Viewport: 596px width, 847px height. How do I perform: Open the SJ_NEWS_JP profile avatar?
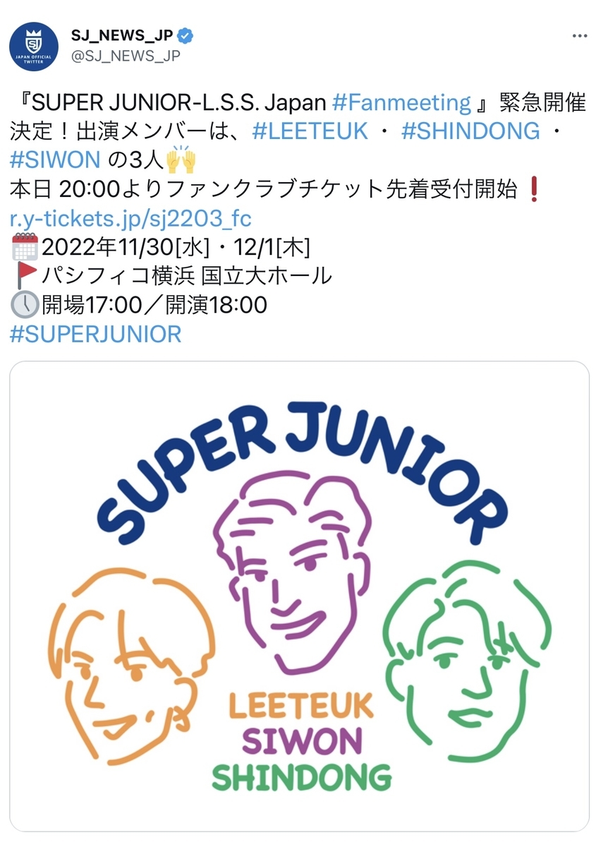(x=33, y=47)
